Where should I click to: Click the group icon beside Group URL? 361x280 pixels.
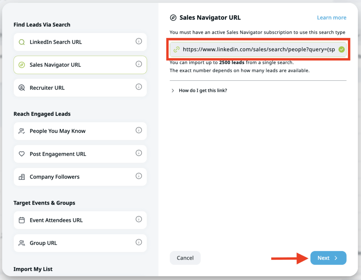(x=22, y=243)
